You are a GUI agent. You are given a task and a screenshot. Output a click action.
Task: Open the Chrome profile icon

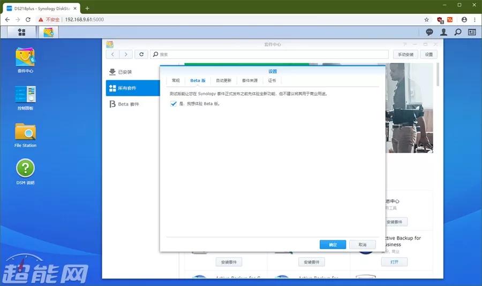pos(464,20)
